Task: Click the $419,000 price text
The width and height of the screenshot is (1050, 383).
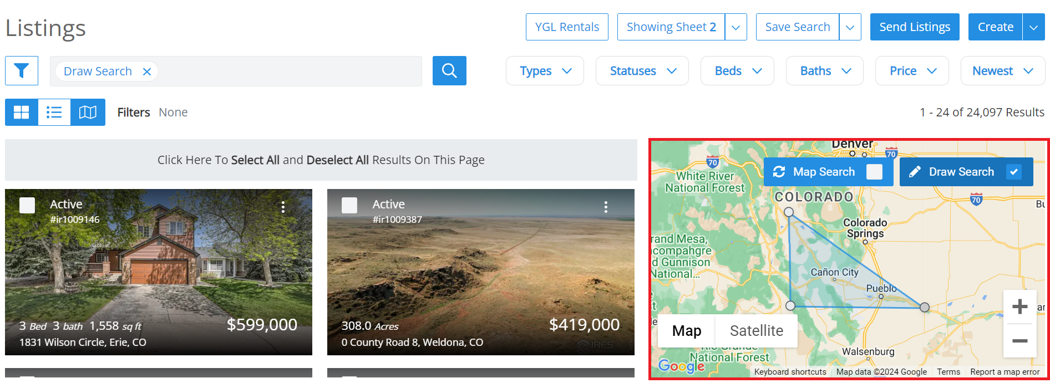Action: (584, 325)
